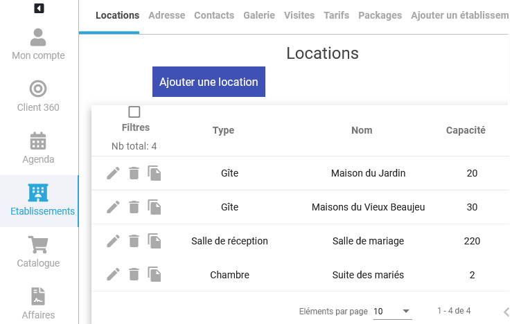The image size is (512, 324).
Task: Open the Packages tab
Action: (380, 15)
